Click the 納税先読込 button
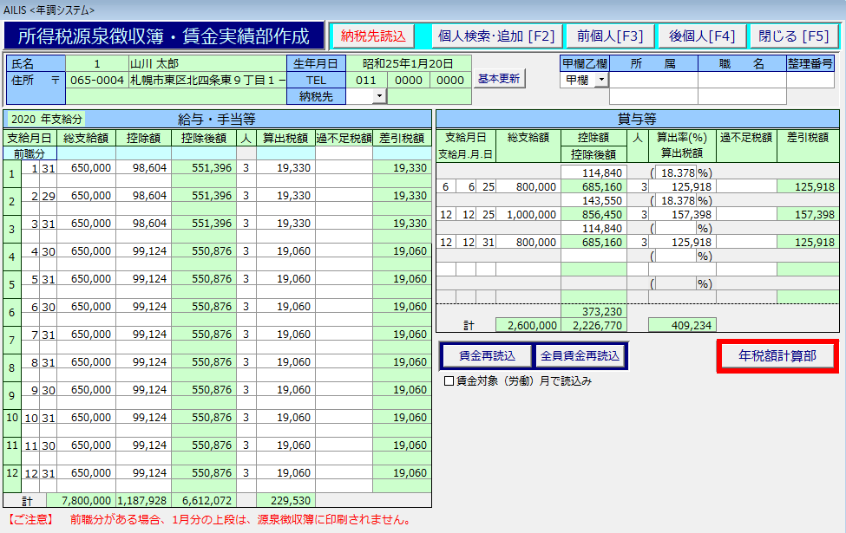 (x=373, y=36)
